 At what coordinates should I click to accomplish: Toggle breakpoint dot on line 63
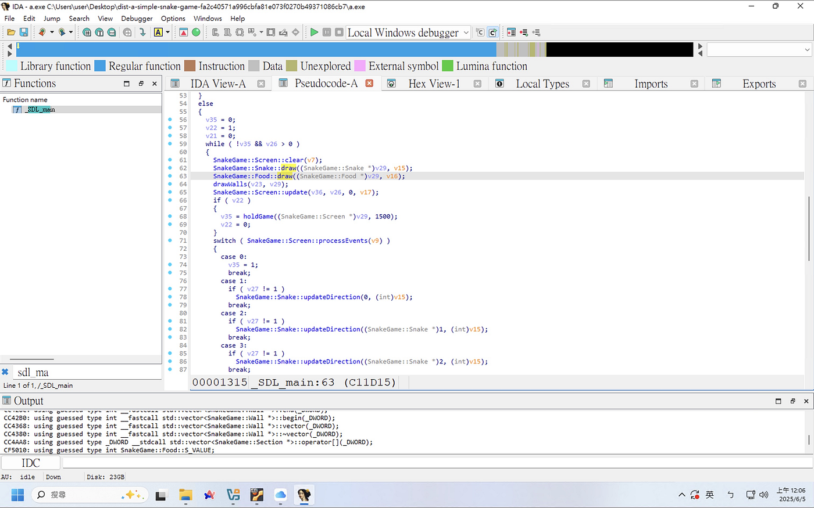point(170,176)
